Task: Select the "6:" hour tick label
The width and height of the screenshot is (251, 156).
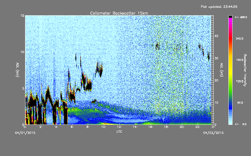Action: tap(72, 127)
